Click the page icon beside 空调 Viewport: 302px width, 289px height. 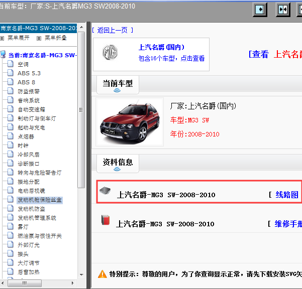tap(11, 63)
